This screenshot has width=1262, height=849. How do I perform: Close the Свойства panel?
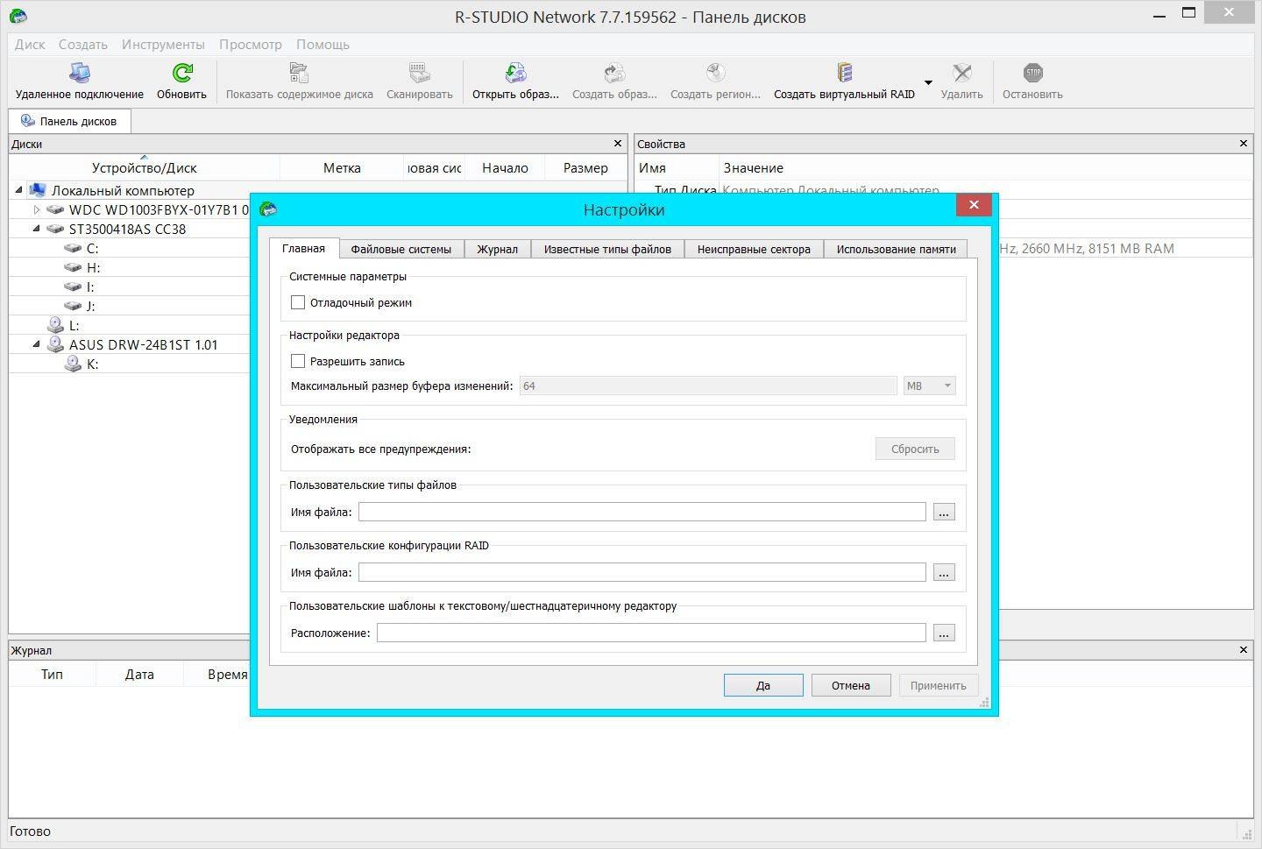(x=1244, y=143)
